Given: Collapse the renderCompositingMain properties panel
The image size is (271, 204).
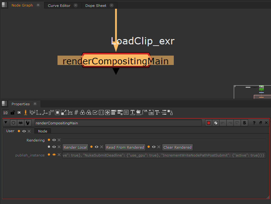Looking at the screenshot, I should [x=6, y=123].
